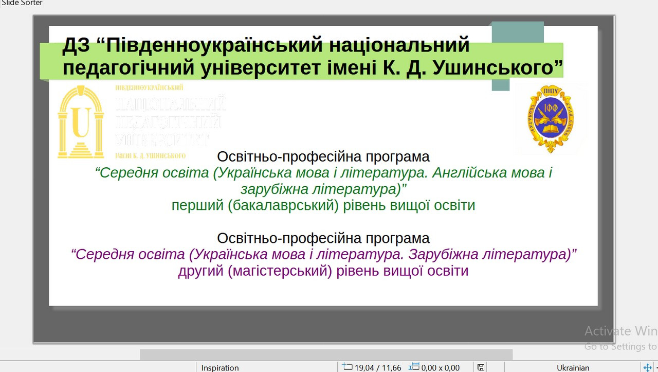The height and width of the screenshot is (372, 658).
Task: Click the "перший (бакалаврський)" level line
Action: (x=323, y=206)
